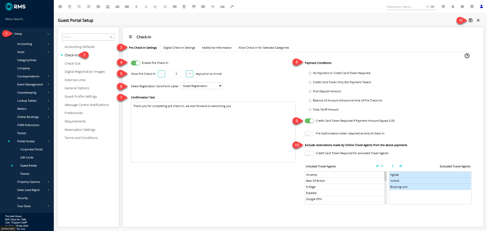487x231 pixels.
Task: Move selected agent to excluded with single right arrow
Action: 382,166
